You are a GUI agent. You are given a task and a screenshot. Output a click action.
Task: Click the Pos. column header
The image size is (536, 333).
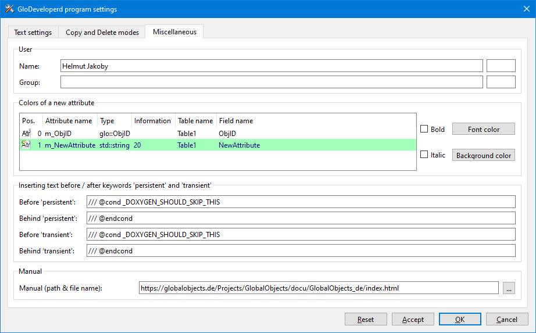[31, 121]
